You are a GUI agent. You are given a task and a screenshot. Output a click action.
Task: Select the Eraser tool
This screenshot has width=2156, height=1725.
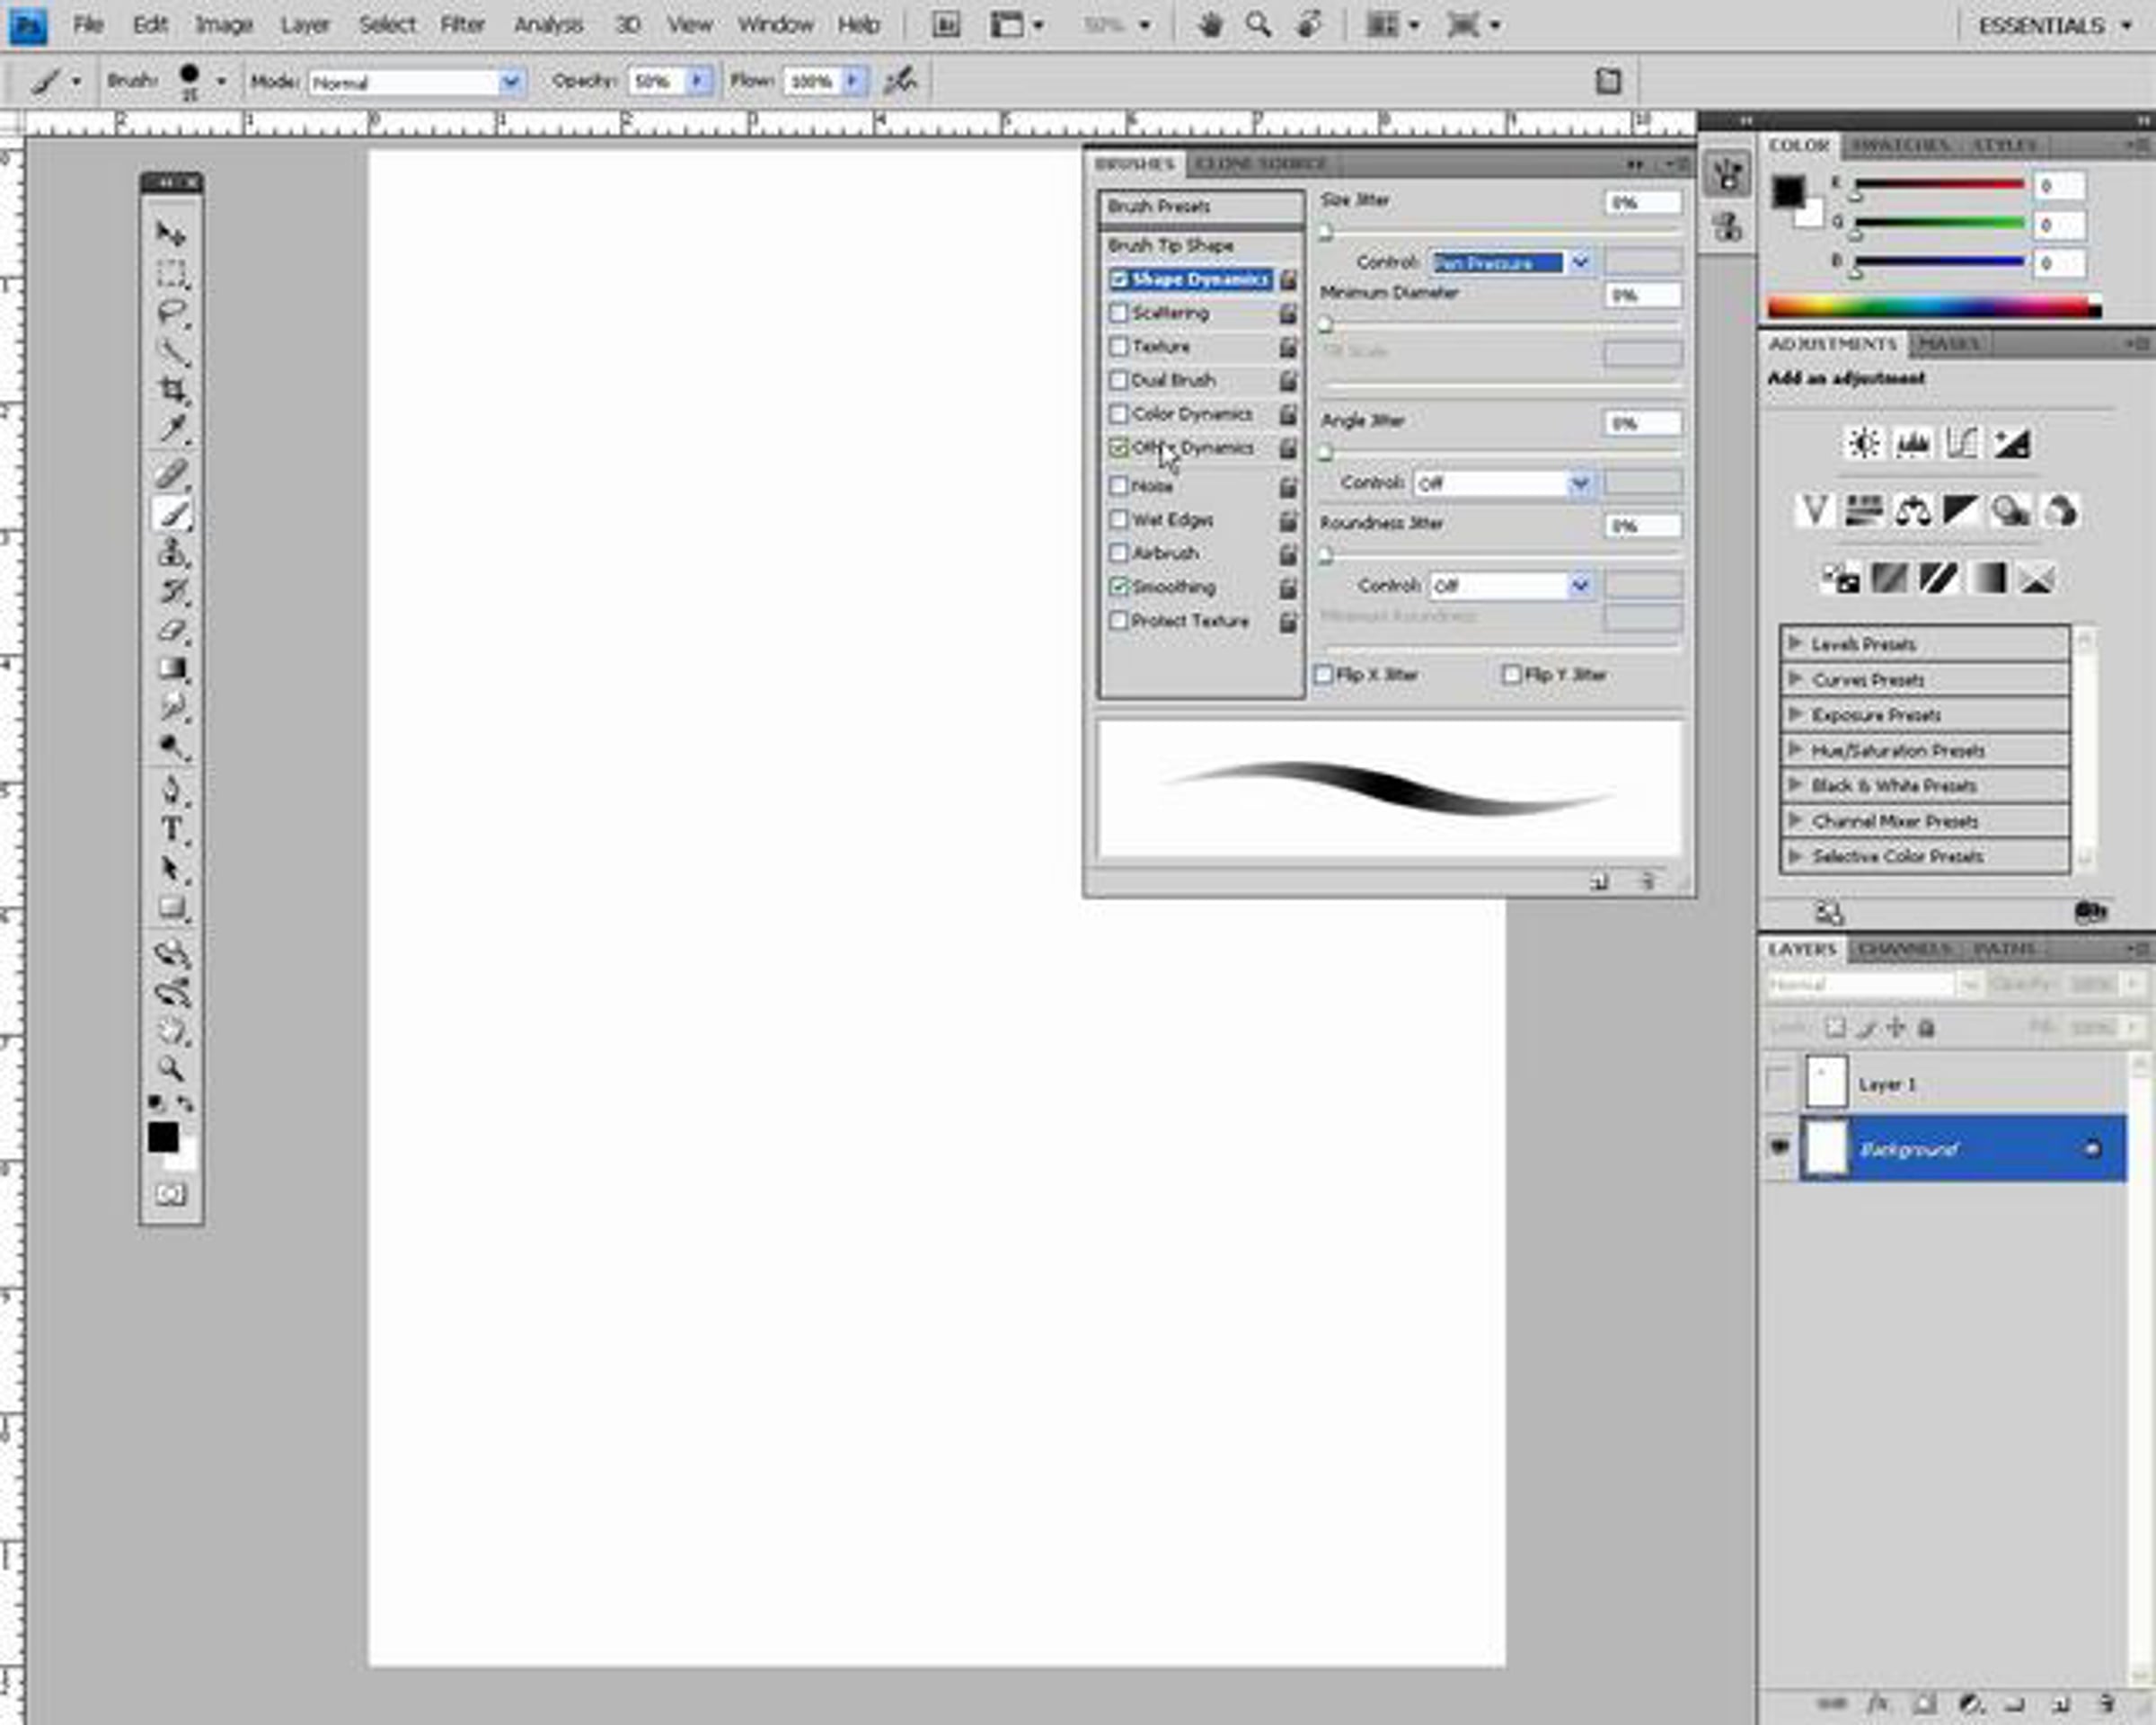[172, 630]
